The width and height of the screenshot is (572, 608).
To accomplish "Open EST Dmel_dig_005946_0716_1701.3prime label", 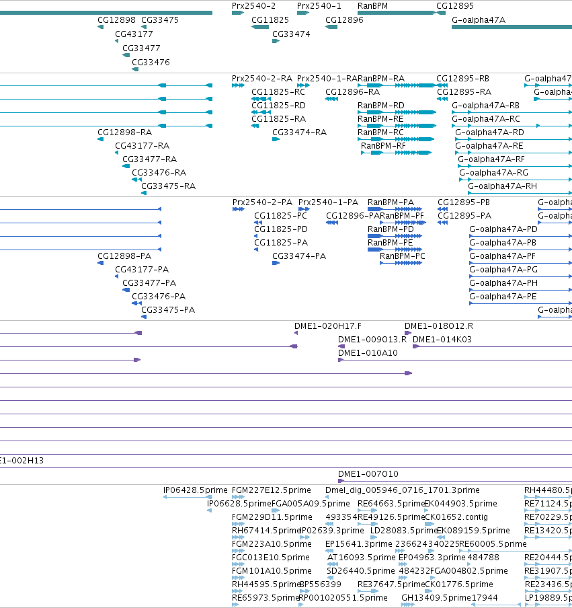I will (403, 490).
